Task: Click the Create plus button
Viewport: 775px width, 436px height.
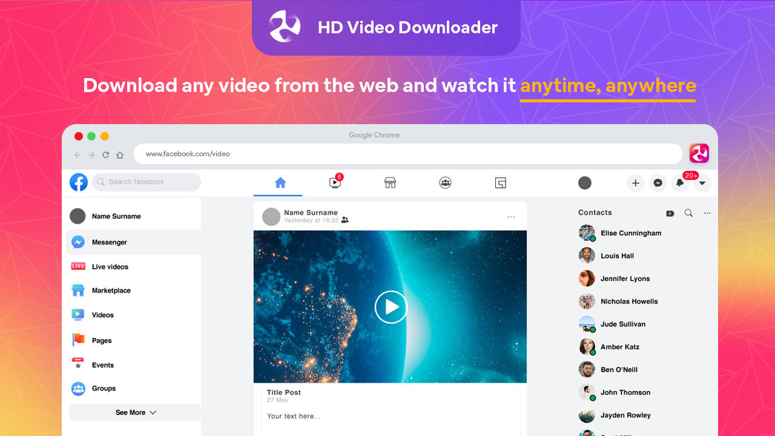Action: tap(636, 183)
